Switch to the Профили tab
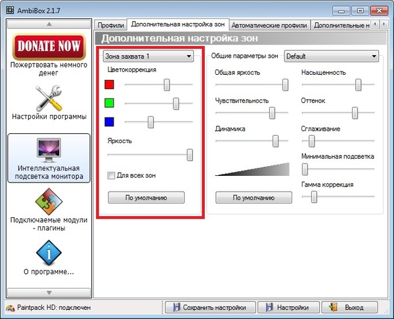 tap(110, 26)
